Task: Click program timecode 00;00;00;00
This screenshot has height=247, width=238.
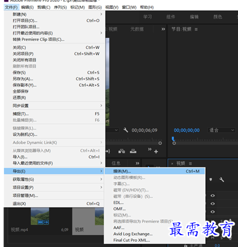Action: pos(187,130)
